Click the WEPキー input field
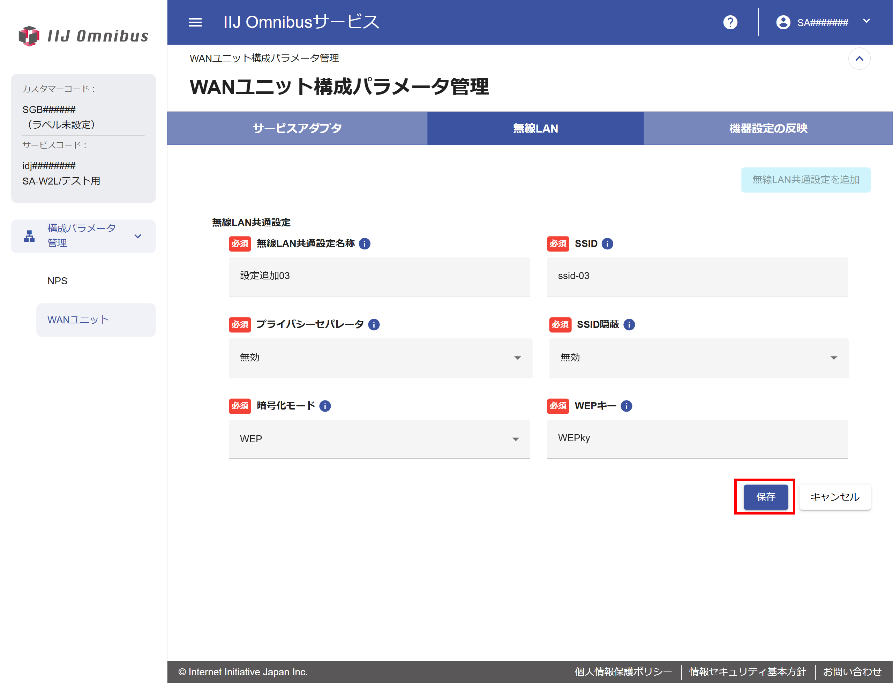893x683 pixels. click(697, 439)
